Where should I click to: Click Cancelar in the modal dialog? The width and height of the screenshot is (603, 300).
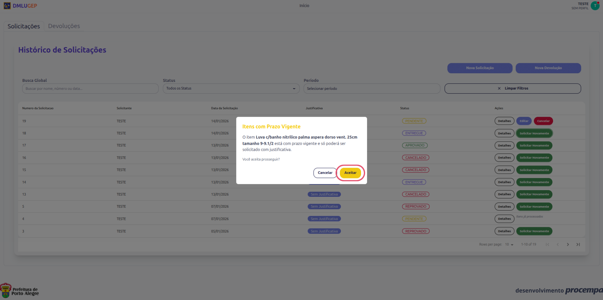tap(325, 173)
